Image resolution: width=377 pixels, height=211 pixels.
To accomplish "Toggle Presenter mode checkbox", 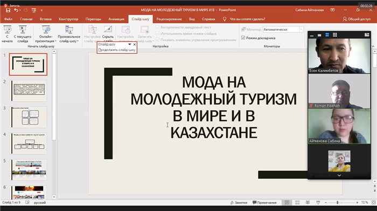I will point(243,38).
